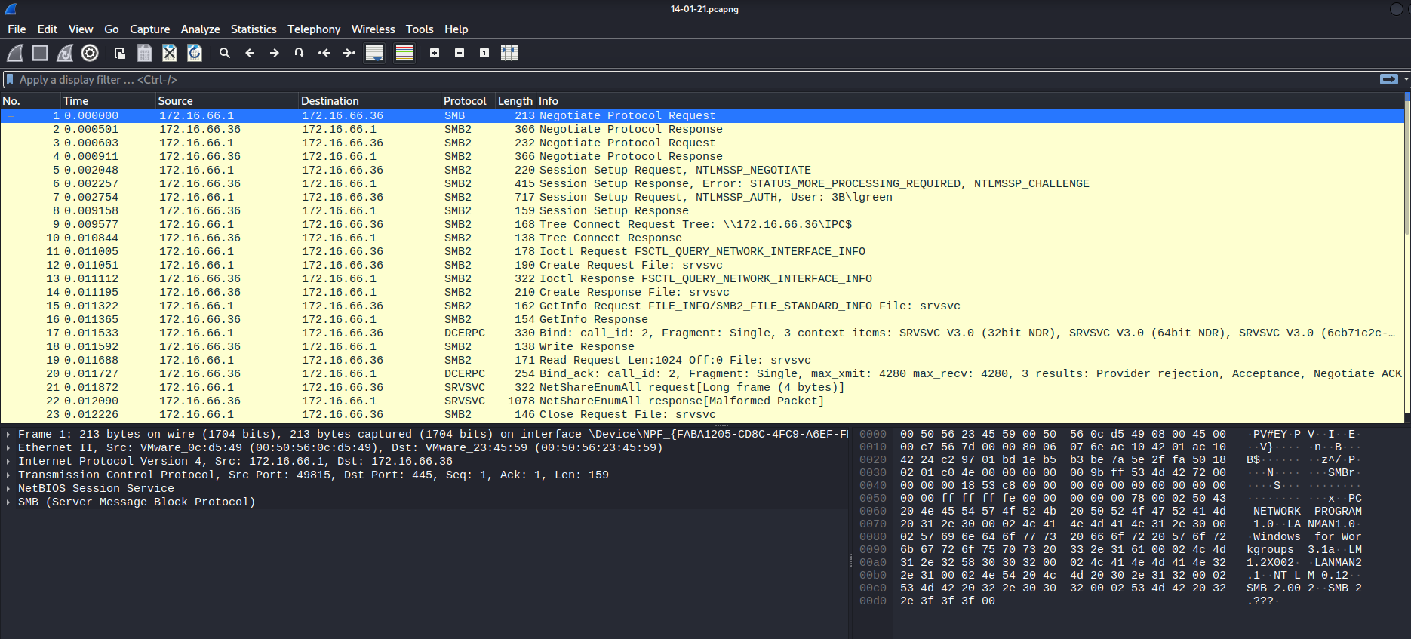Go back in packet history
The height and width of the screenshot is (639, 1411).
250,53
